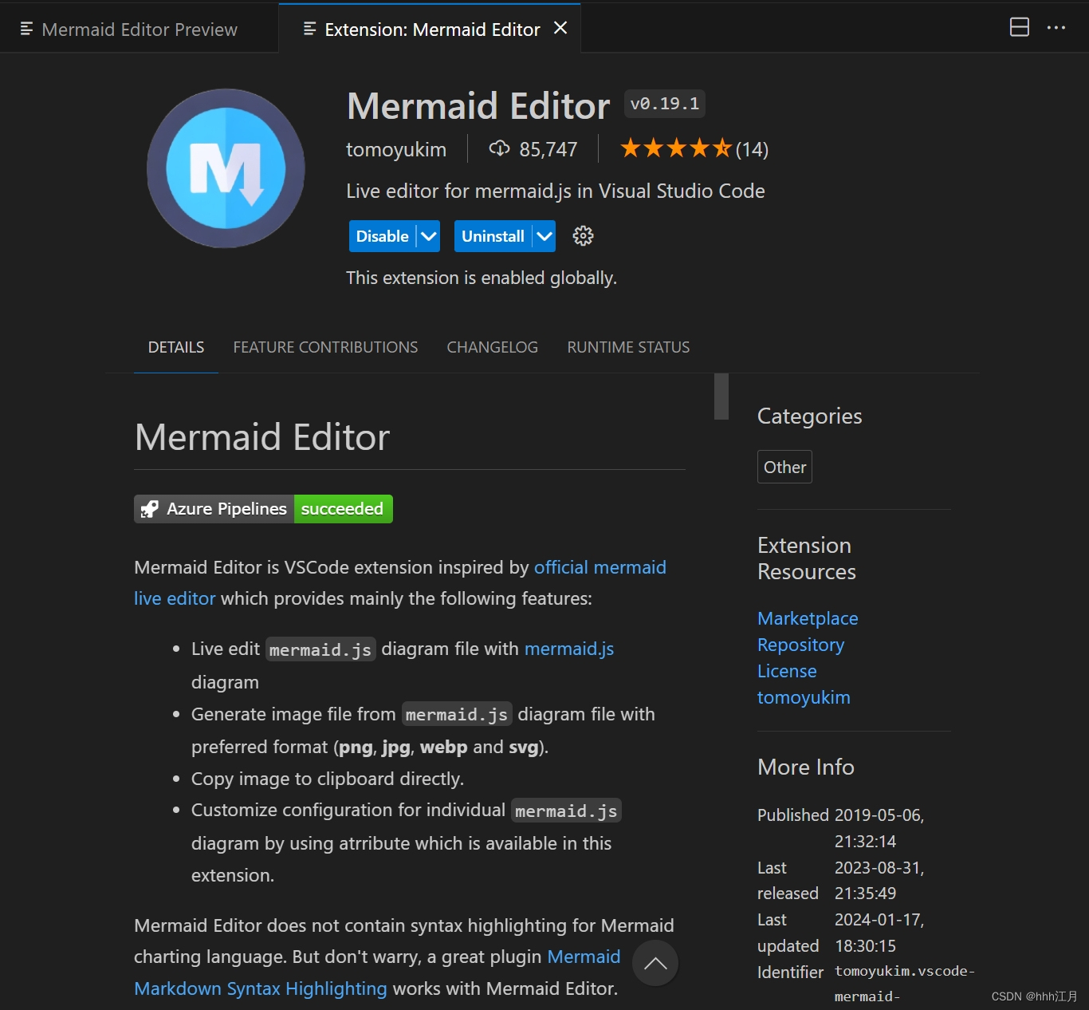Open extension settings via the gear icon
This screenshot has height=1010, width=1089.
point(583,235)
